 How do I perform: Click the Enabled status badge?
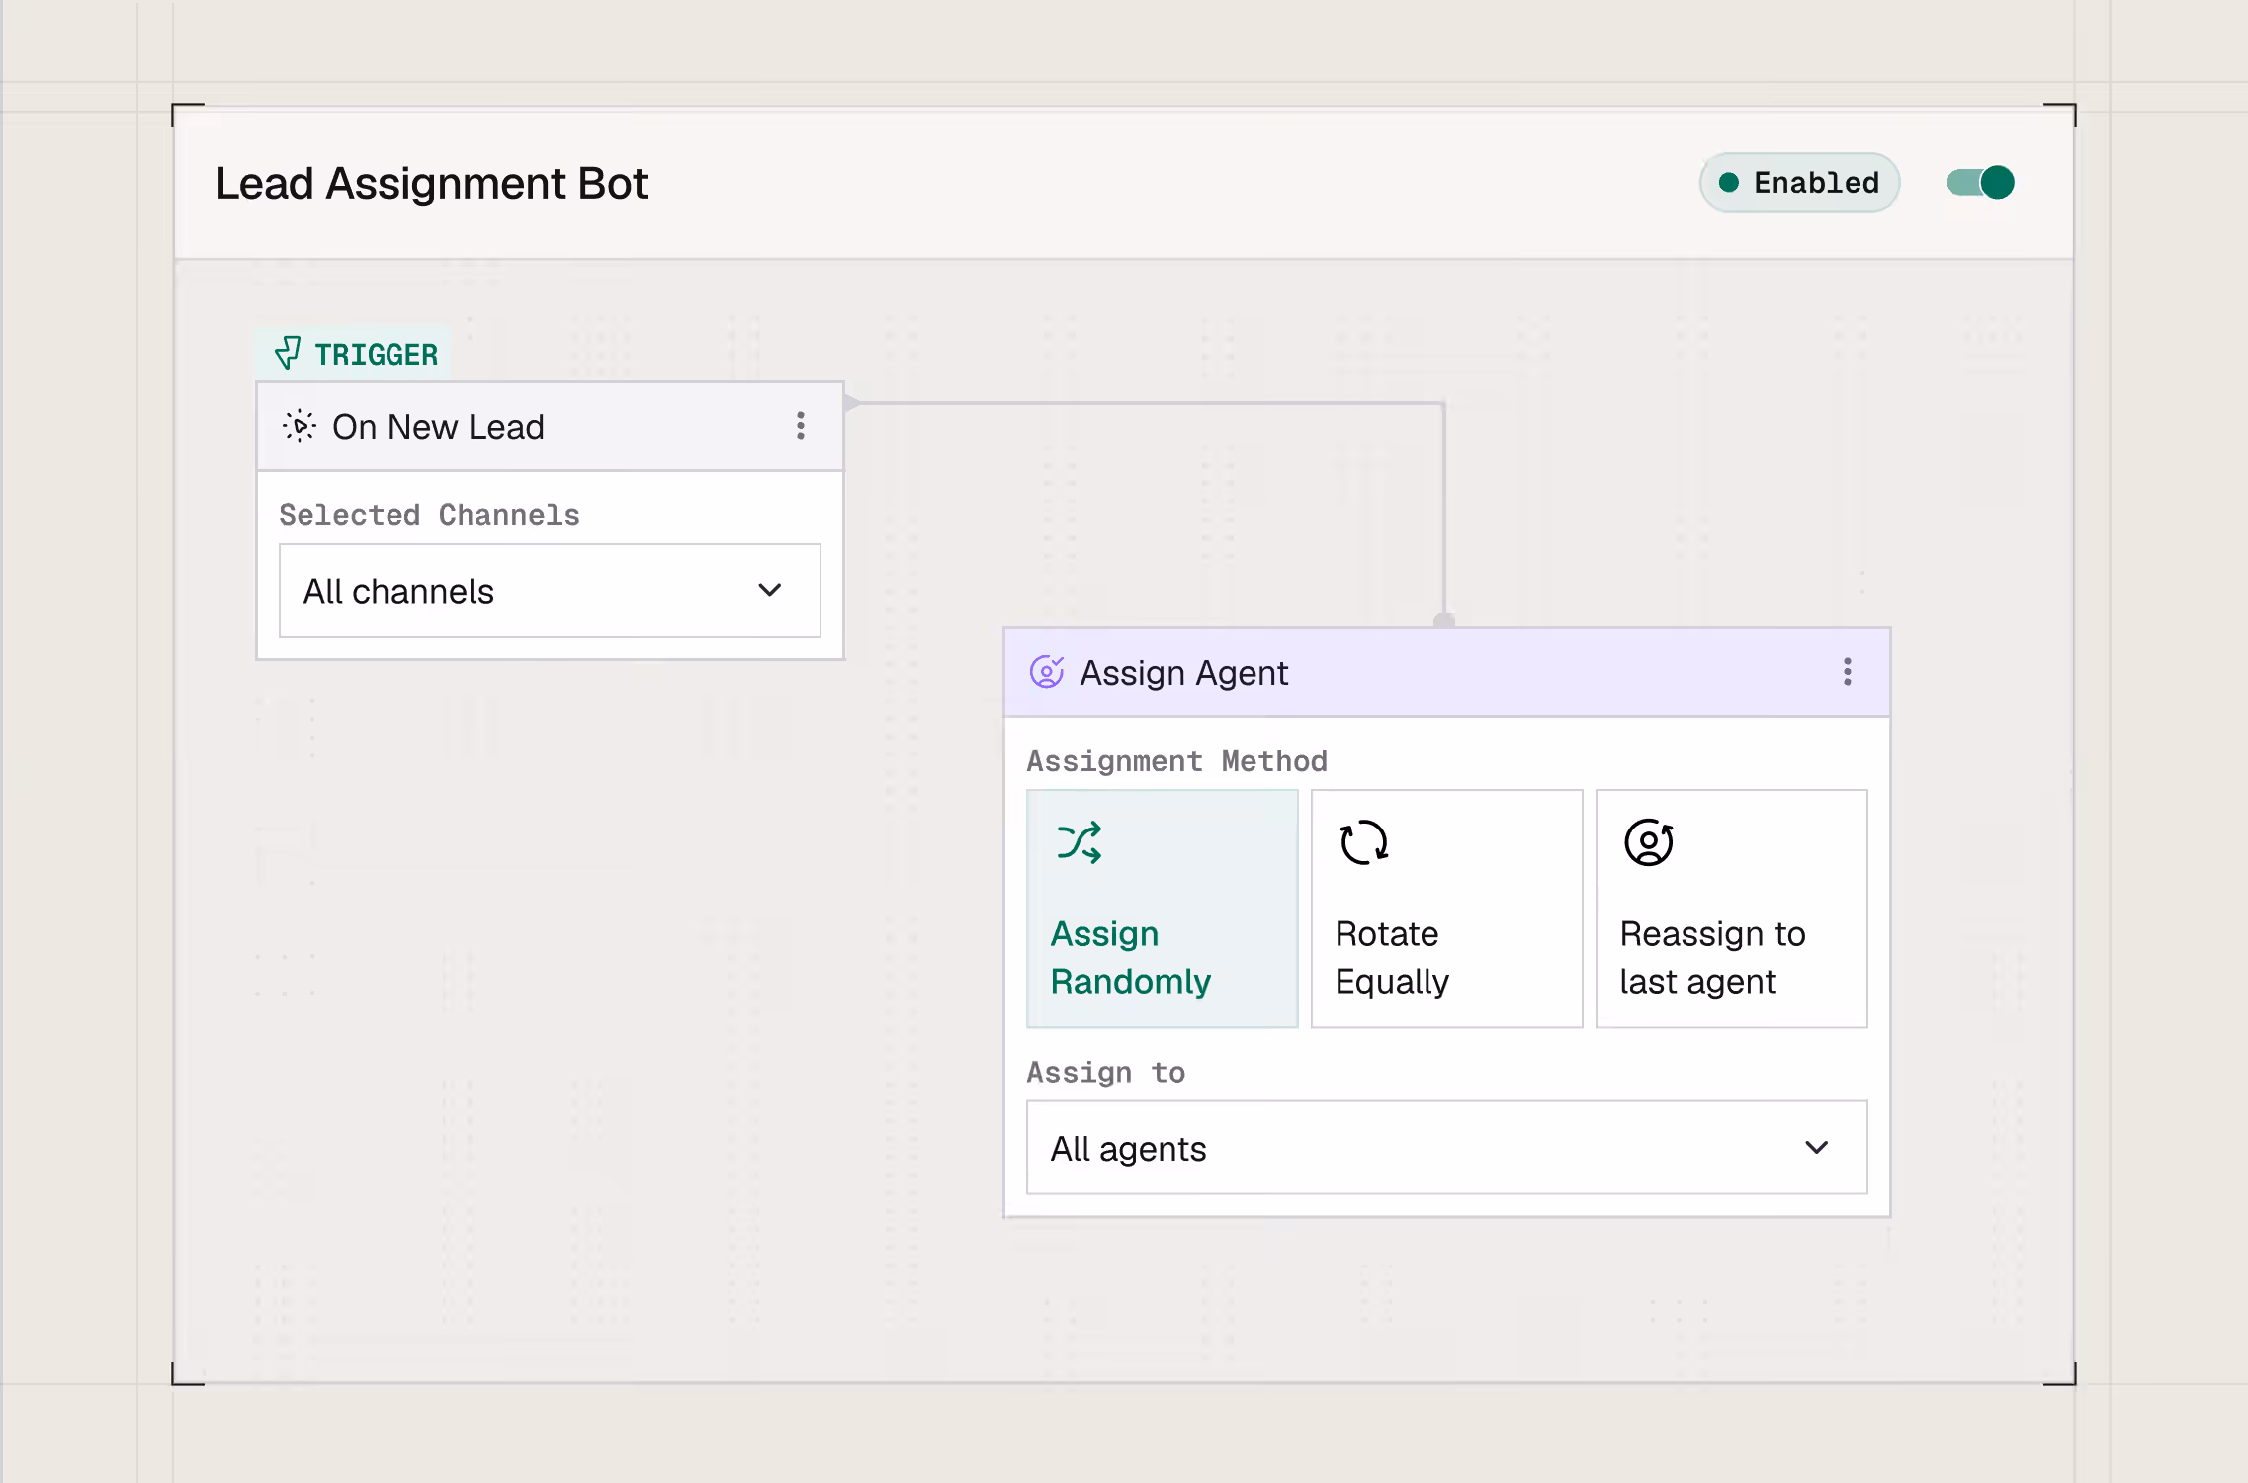[1799, 183]
